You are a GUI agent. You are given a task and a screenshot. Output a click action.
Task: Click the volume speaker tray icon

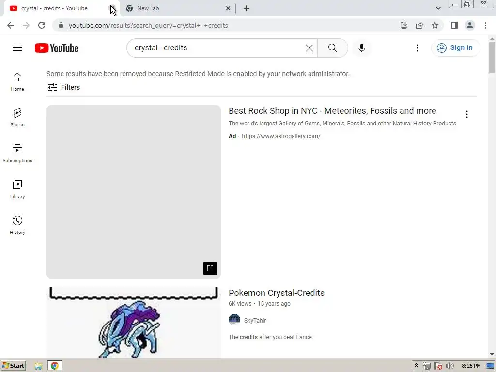[449, 366]
